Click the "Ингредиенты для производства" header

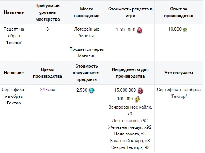[x=130, y=73]
